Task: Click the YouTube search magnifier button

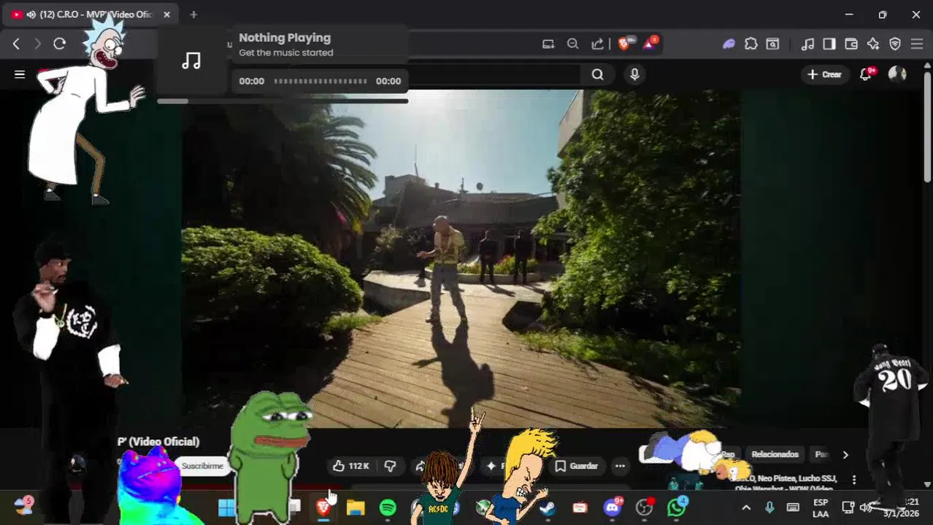Action: (597, 74)
